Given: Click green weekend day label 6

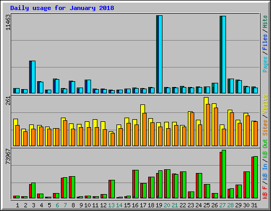Looking at the screenshot, I should click(57, 205).
